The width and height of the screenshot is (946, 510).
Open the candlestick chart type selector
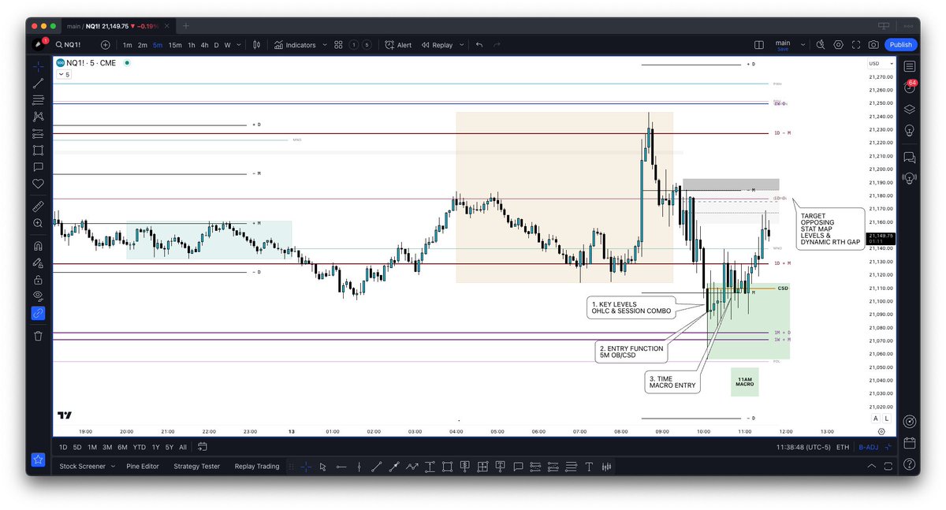[x=256, y=45]
